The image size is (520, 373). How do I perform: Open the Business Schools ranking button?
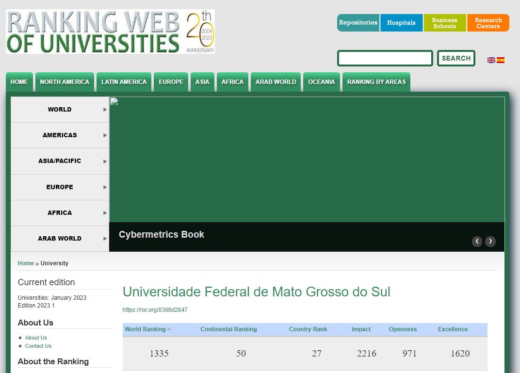coord(444,23)
